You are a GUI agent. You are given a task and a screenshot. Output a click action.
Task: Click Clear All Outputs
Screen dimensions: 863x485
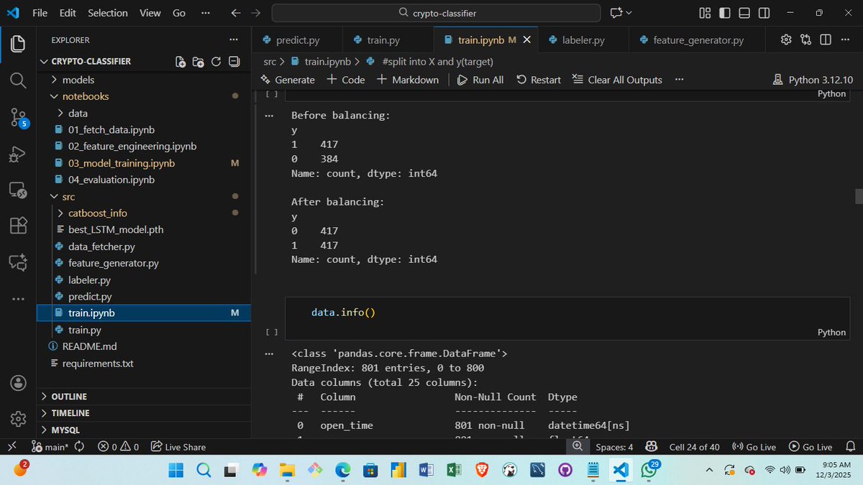coord(616,80)
